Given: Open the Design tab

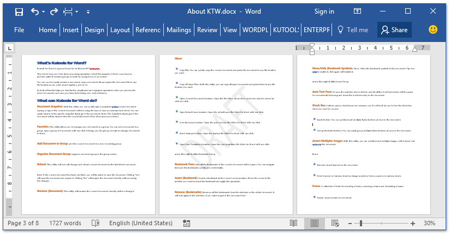Looking at the screenshot, I should tap(94, 30).
